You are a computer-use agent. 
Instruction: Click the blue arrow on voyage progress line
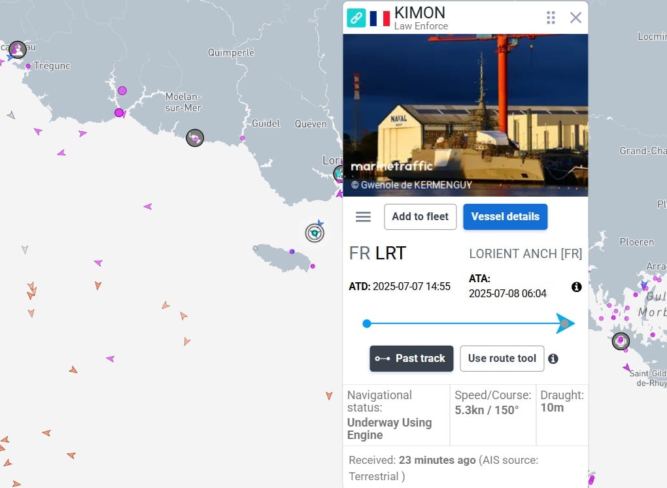(x=566, y=323)
